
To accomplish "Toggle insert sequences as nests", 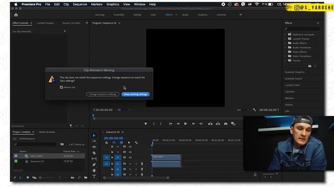I will [106, 143].
